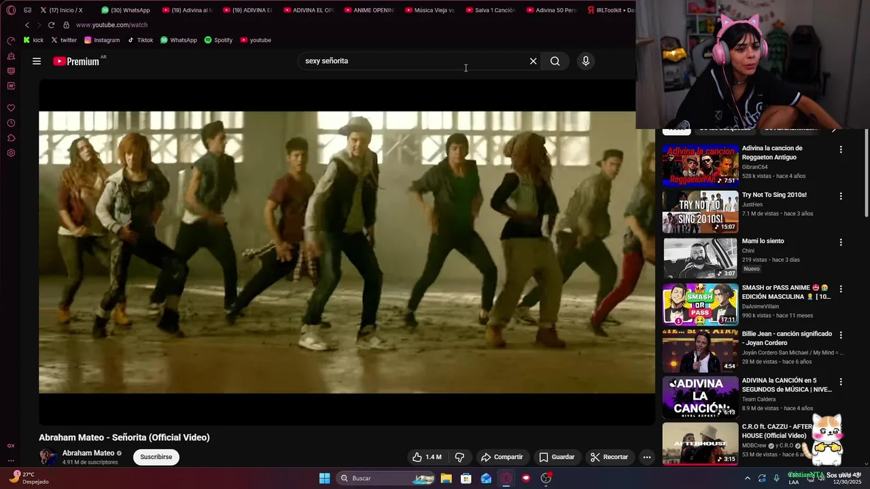Open extensions cube in Opera sidebar
Image resolution: width=870 pixels, height=489 pixels.
pyautogui.click(x=11, y=138)
